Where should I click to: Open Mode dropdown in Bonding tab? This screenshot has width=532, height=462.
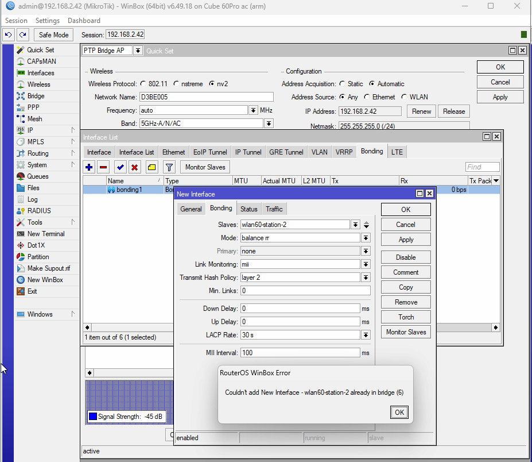tap(366, 238)
